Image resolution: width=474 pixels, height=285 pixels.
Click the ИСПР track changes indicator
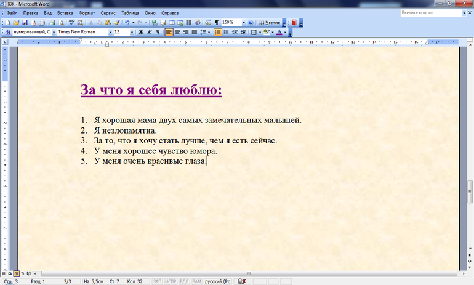tap(171, 281)
